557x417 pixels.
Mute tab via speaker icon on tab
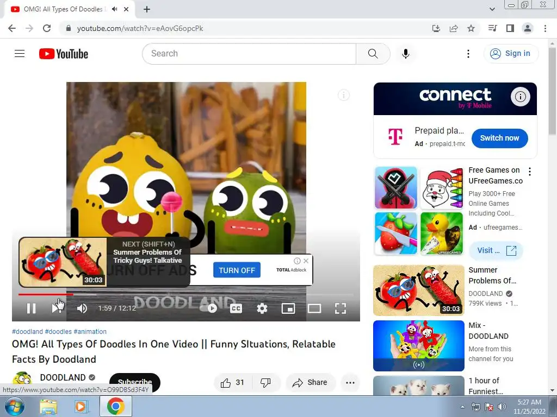(x=114, y=9)
